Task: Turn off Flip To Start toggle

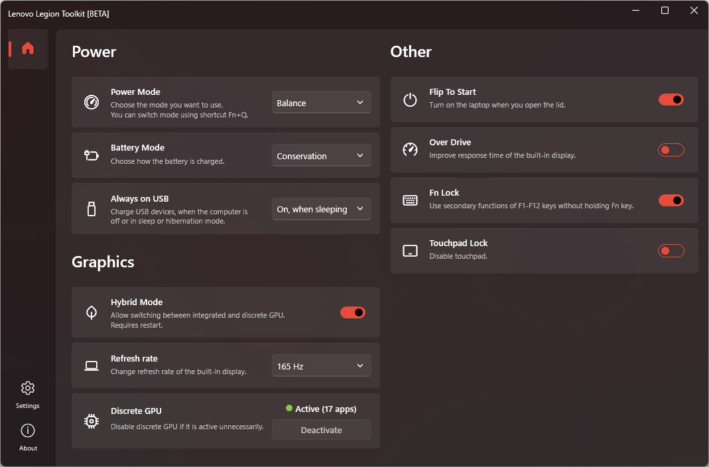Action: pyautogui.click(x=671, y=100)
